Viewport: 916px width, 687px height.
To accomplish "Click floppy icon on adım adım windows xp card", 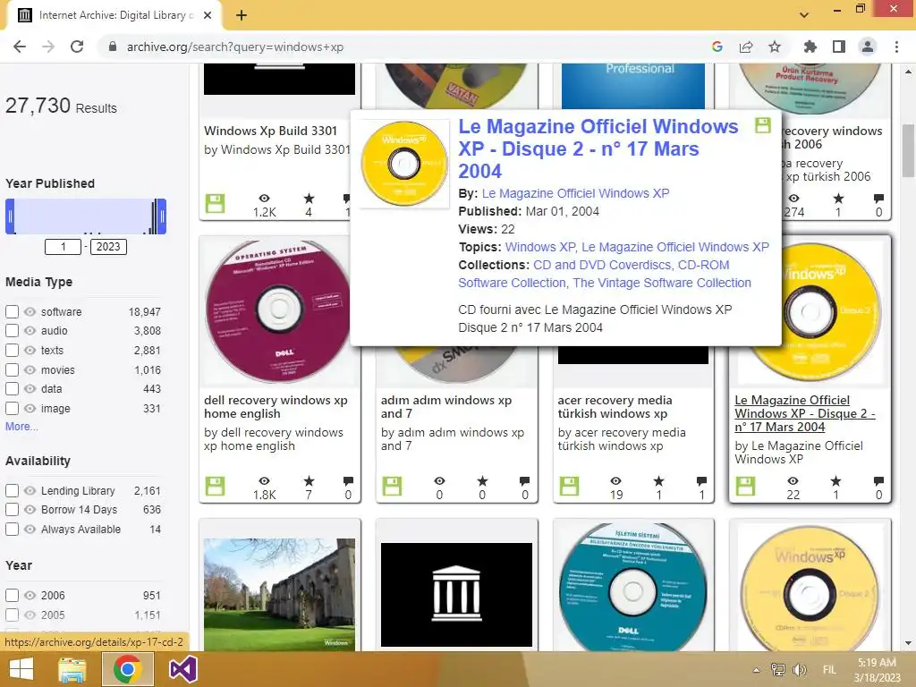I will pos(392,486).
